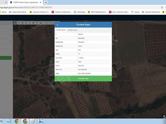Open the three-dot menu in Öznitelik Bilgisi
The width and height of the screenshot is (166, 124).
coord(57,25)
